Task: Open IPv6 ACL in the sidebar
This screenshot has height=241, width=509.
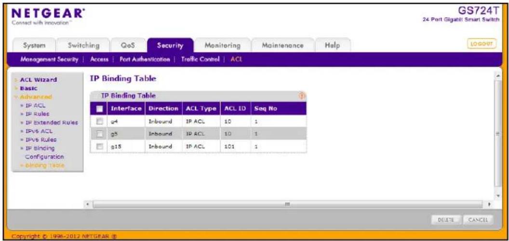Action: point(39,131)
